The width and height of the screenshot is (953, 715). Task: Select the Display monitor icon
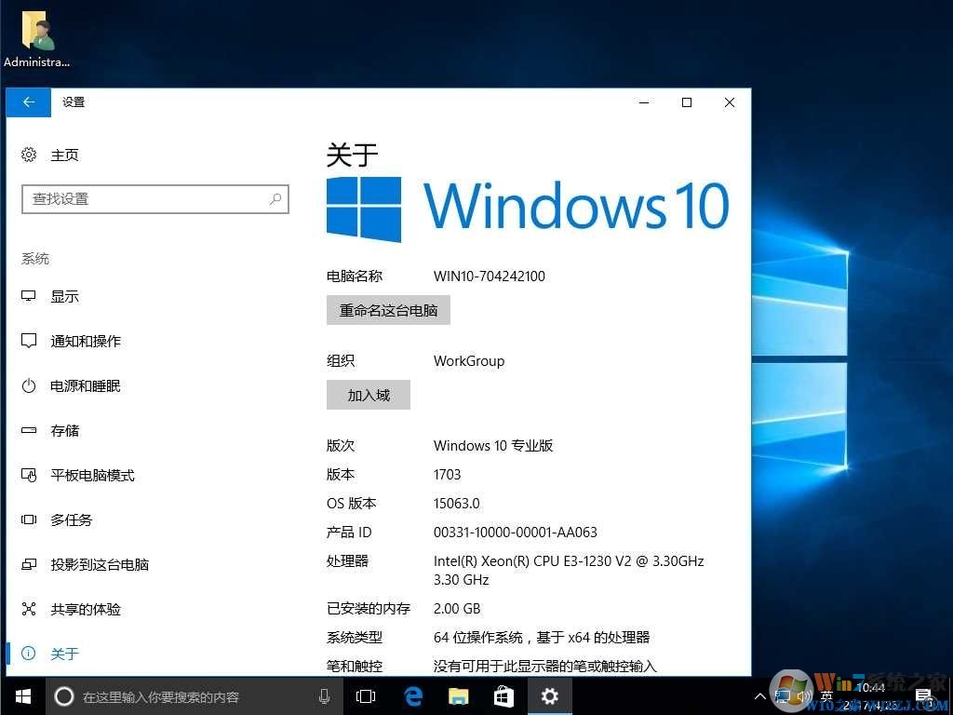[x=29, y=296]
